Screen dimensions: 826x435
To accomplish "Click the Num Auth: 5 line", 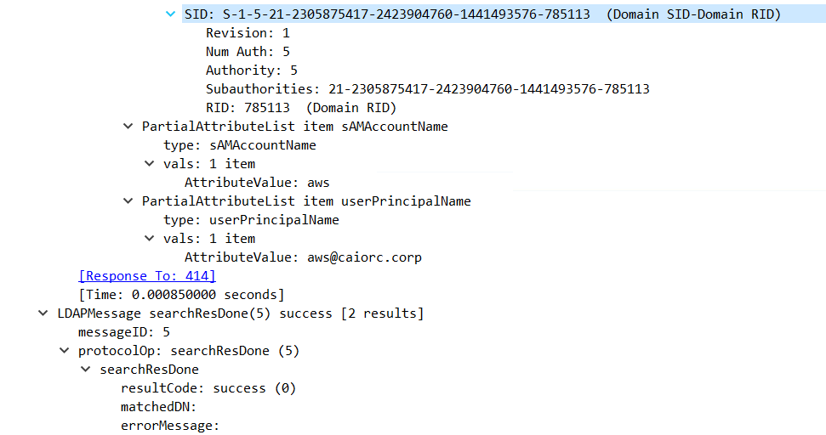I will (x=248, y=52).
